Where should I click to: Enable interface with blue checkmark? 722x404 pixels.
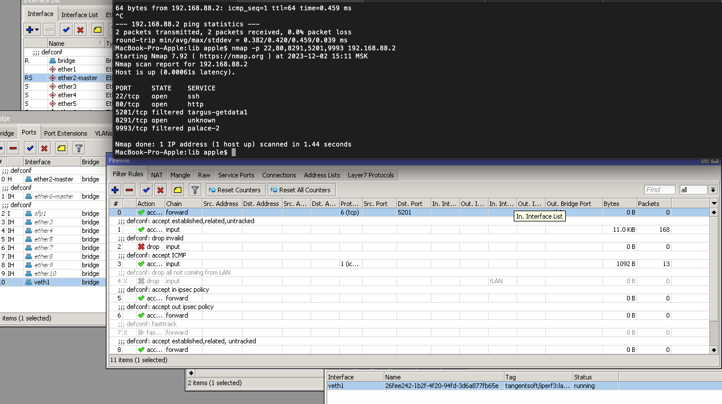click(x=66, y=29)
